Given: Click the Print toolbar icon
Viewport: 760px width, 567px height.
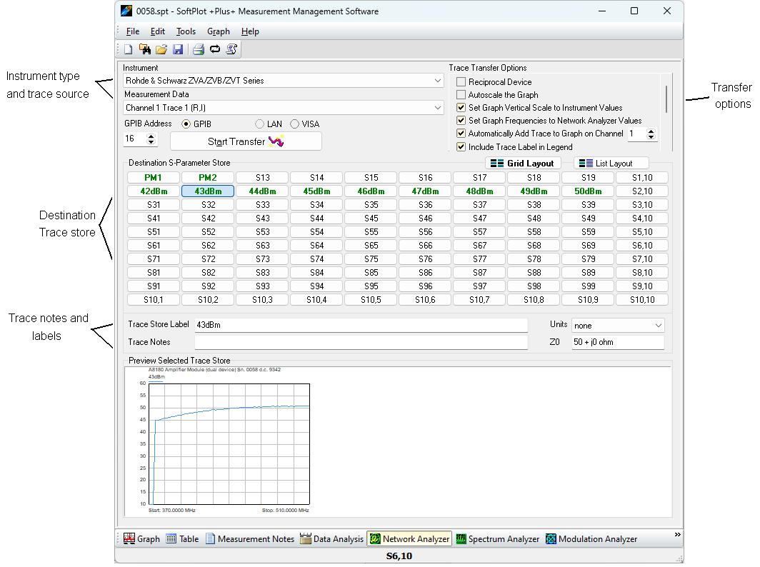Looking at the screenshot, I should pos(199,49).
